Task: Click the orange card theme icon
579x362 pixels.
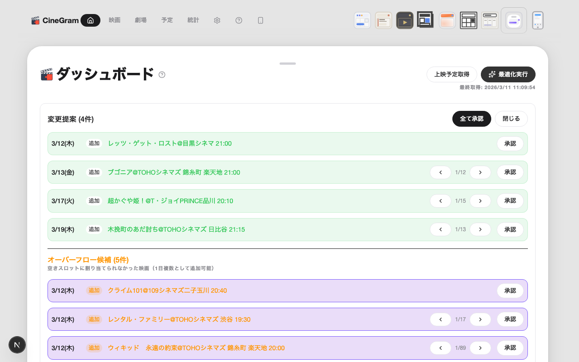Action: pos(447,20)
